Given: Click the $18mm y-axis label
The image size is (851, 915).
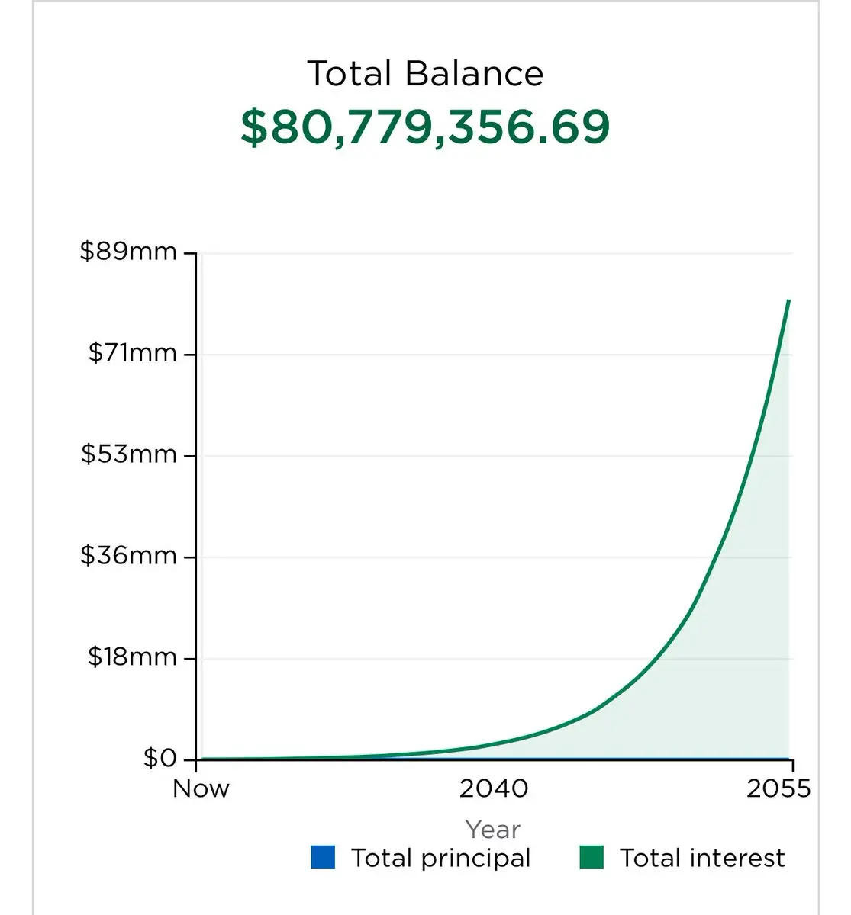Looking at the screenshot, I should [x=132, y=657].
